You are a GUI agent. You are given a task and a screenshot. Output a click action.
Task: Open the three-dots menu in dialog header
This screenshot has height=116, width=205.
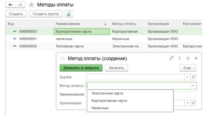180,58
